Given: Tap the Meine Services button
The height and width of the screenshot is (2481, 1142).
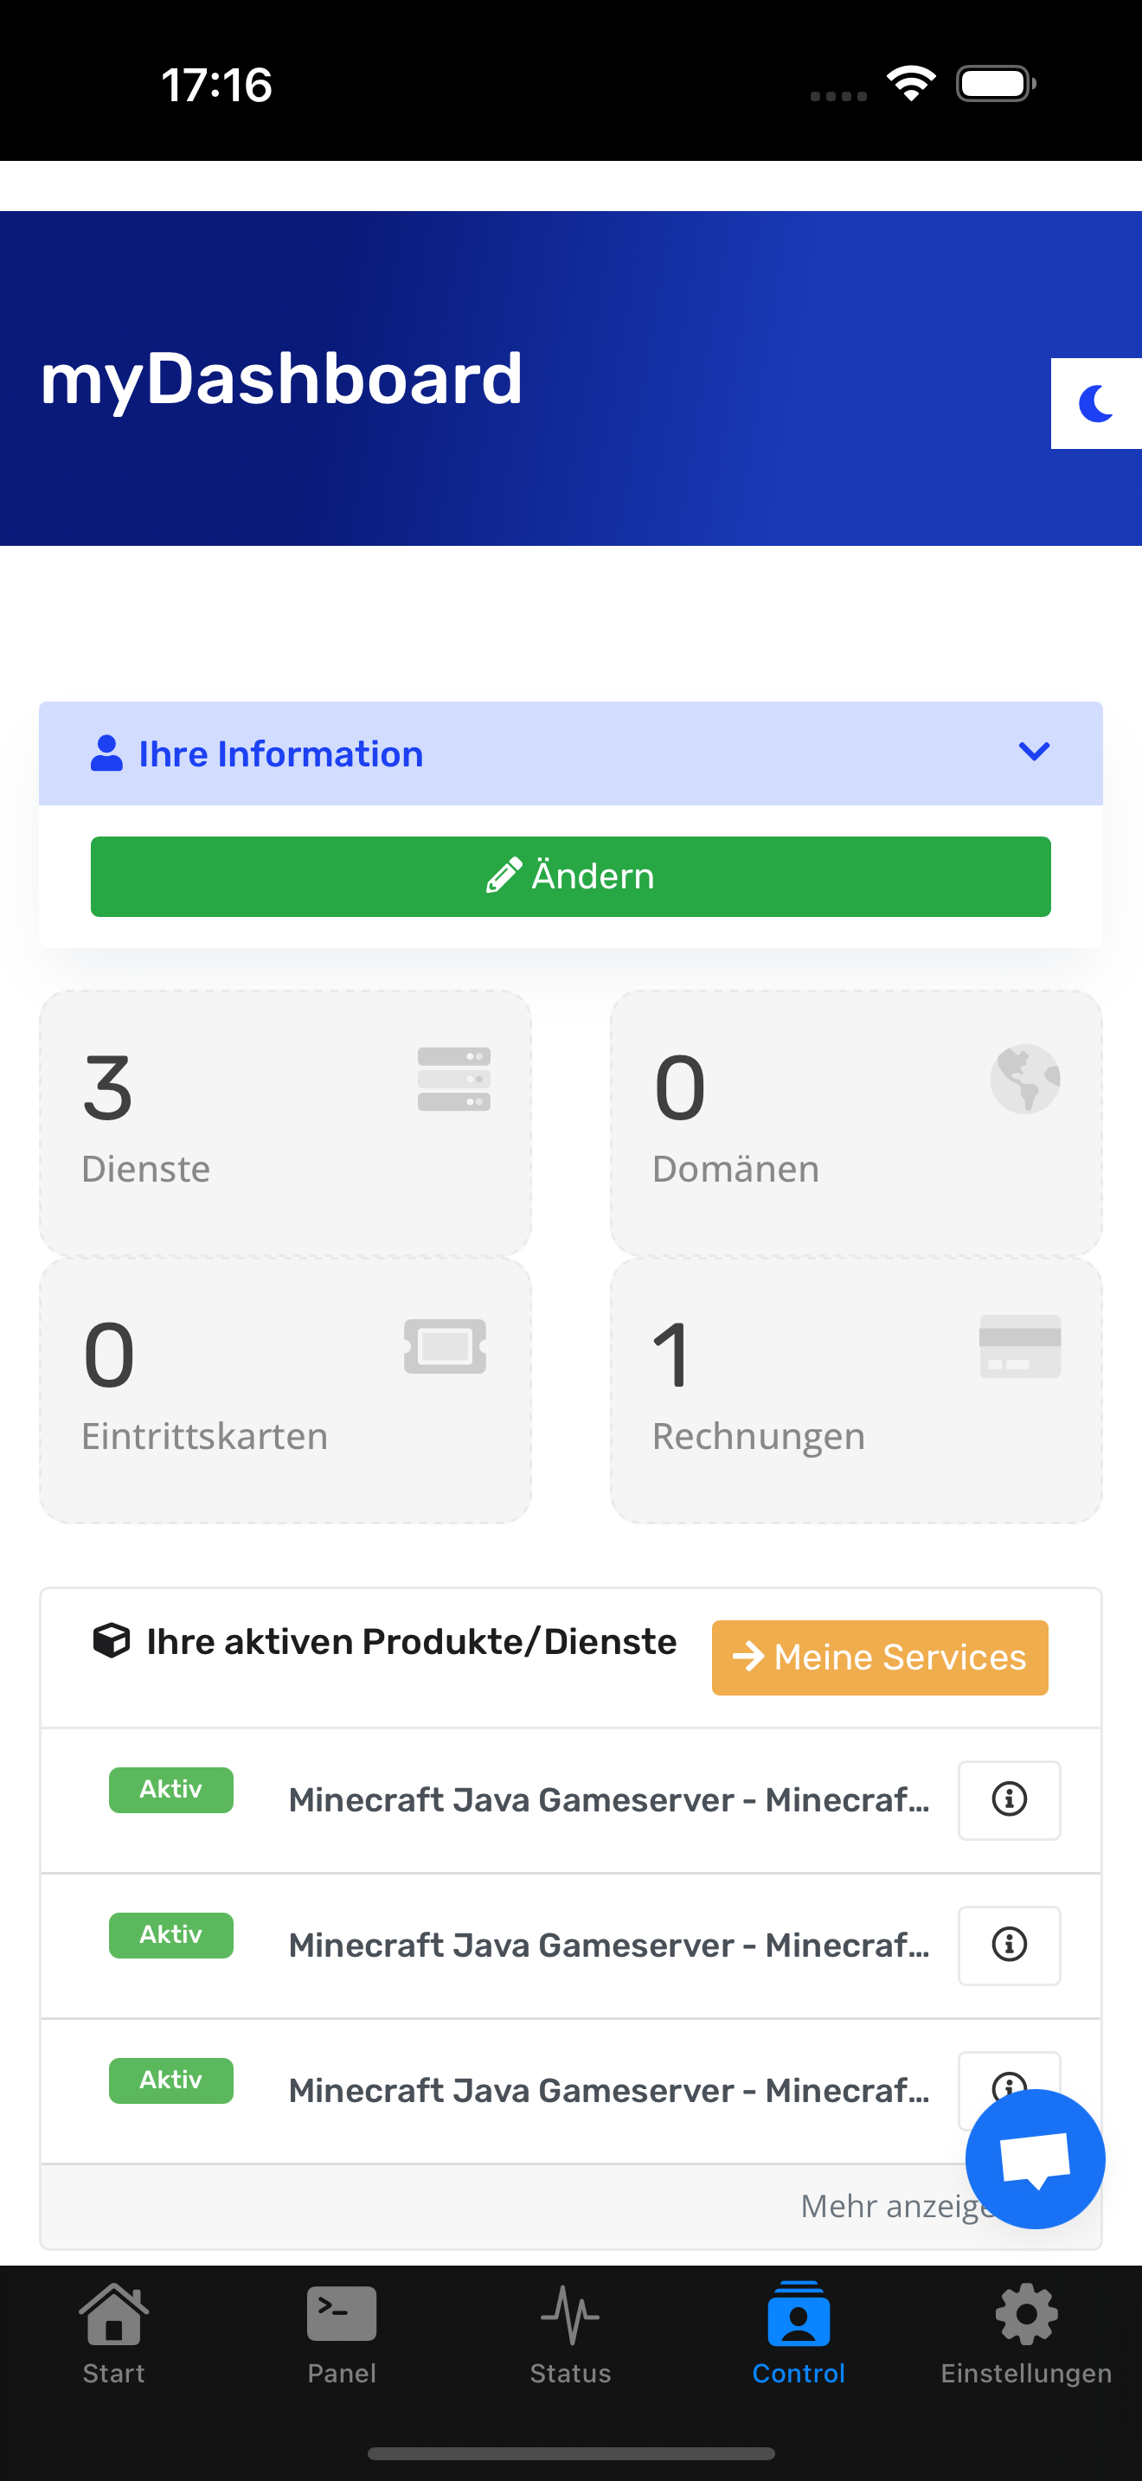Looking at the screenshot, I should pos(879,1657).
